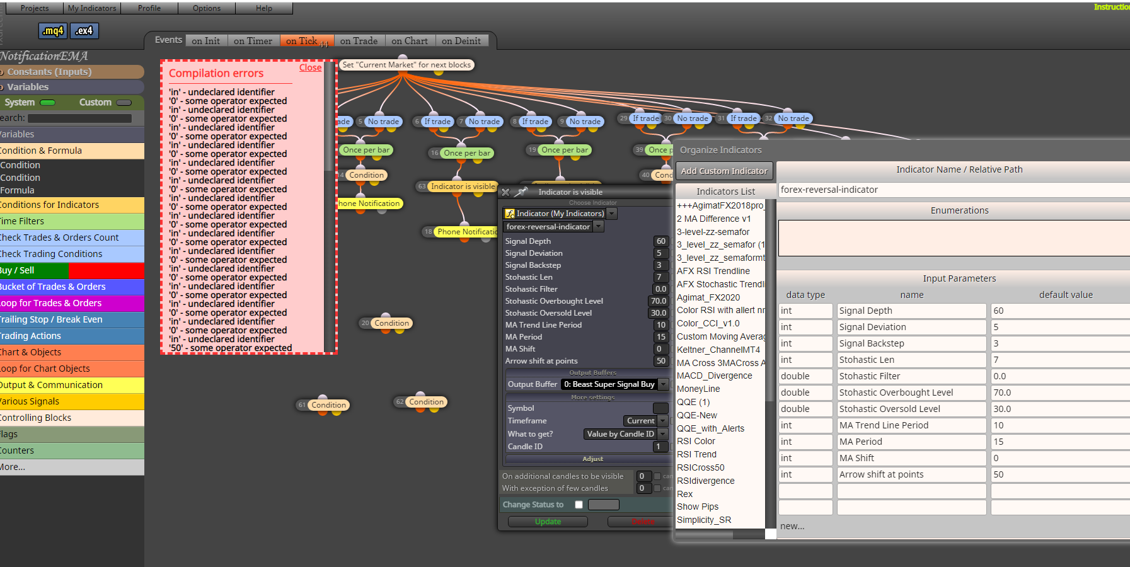Click the green Update button
This screenshot has width=1130, height=567.
click(x=548, y=522)
